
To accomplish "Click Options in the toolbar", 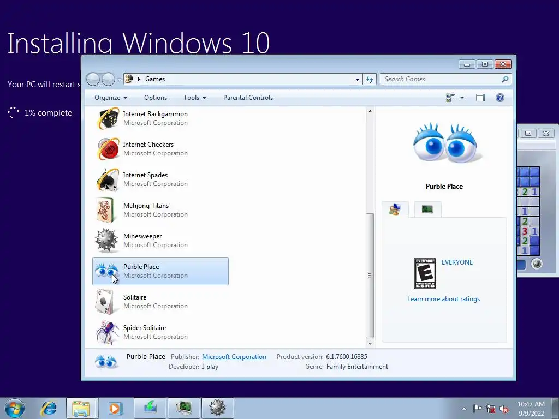I will [x=156, y=98].
